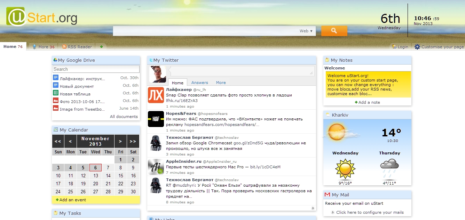Viewport: 465px width, 220px height.
Task: Open the All documents link
Action: point(124,117)
